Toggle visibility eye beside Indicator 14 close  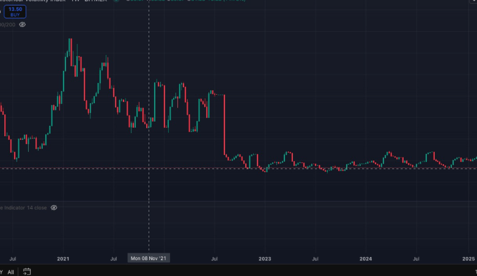(x=54, y=208)
